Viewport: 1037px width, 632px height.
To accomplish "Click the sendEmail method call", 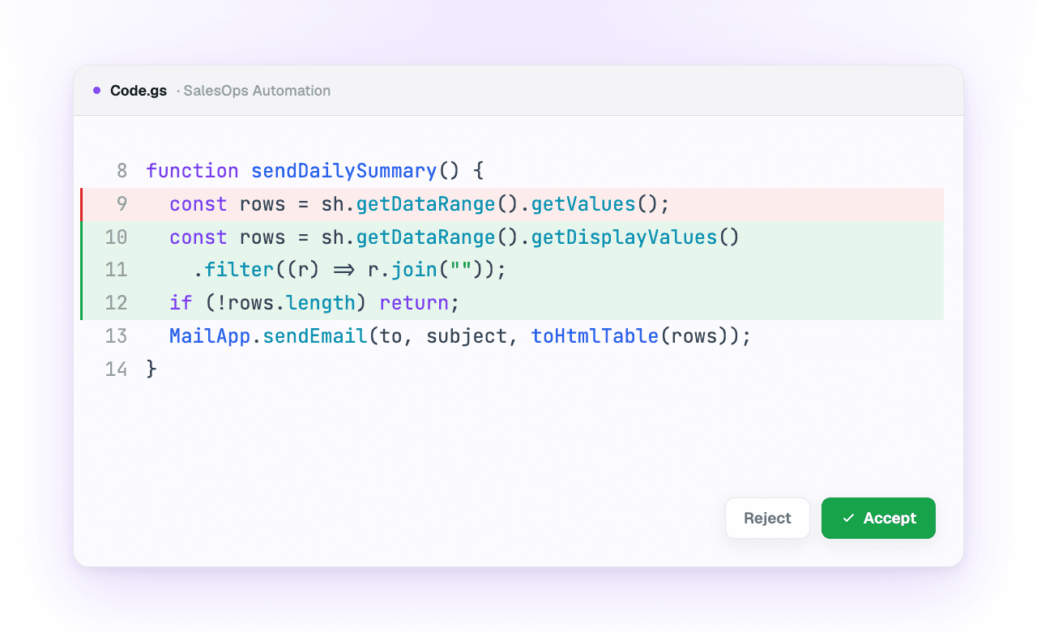I will tap(315, 336).
